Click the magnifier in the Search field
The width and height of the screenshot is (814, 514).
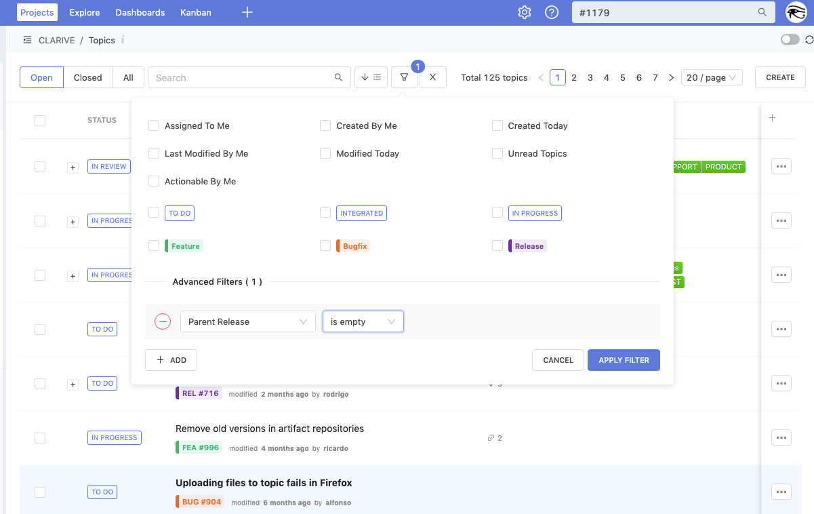pyautogui.click(x=339, y=77)
